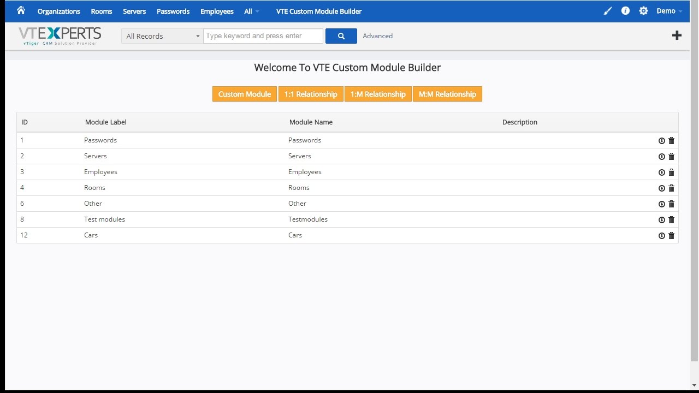Download the Rooms module row icon
Screen dimensions: 699x393
coord(662,188)
